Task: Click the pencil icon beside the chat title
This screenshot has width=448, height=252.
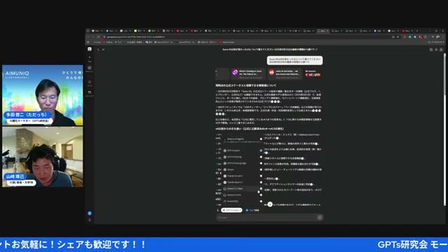Action: pyautogui.click(x=316, y=49)
